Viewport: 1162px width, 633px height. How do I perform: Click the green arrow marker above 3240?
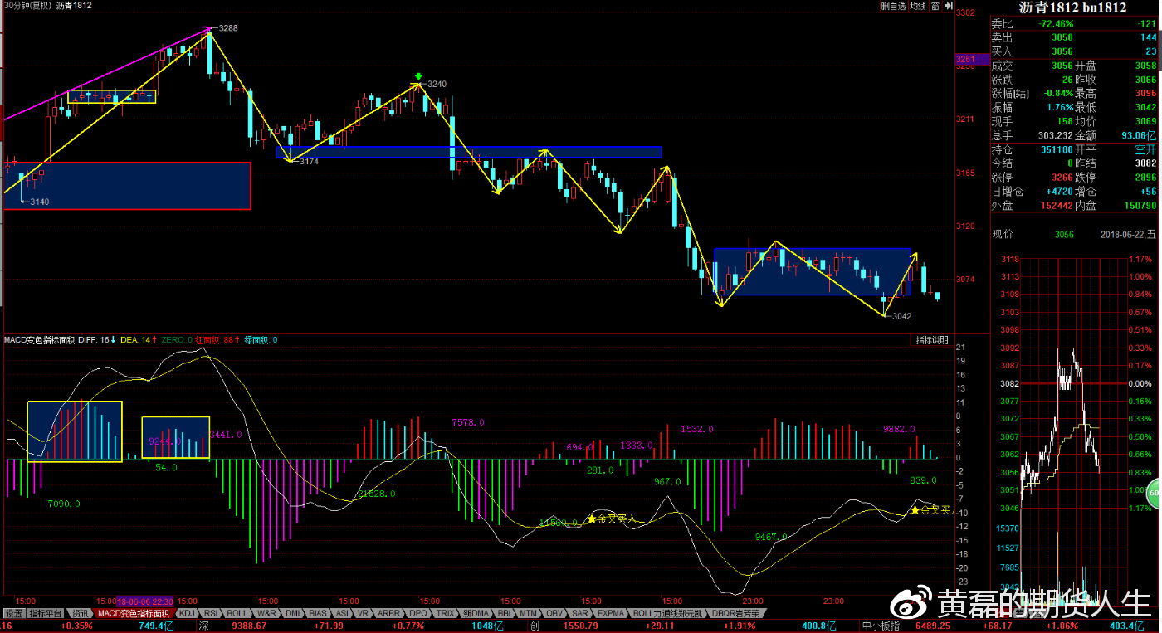(x=419, y=76)
